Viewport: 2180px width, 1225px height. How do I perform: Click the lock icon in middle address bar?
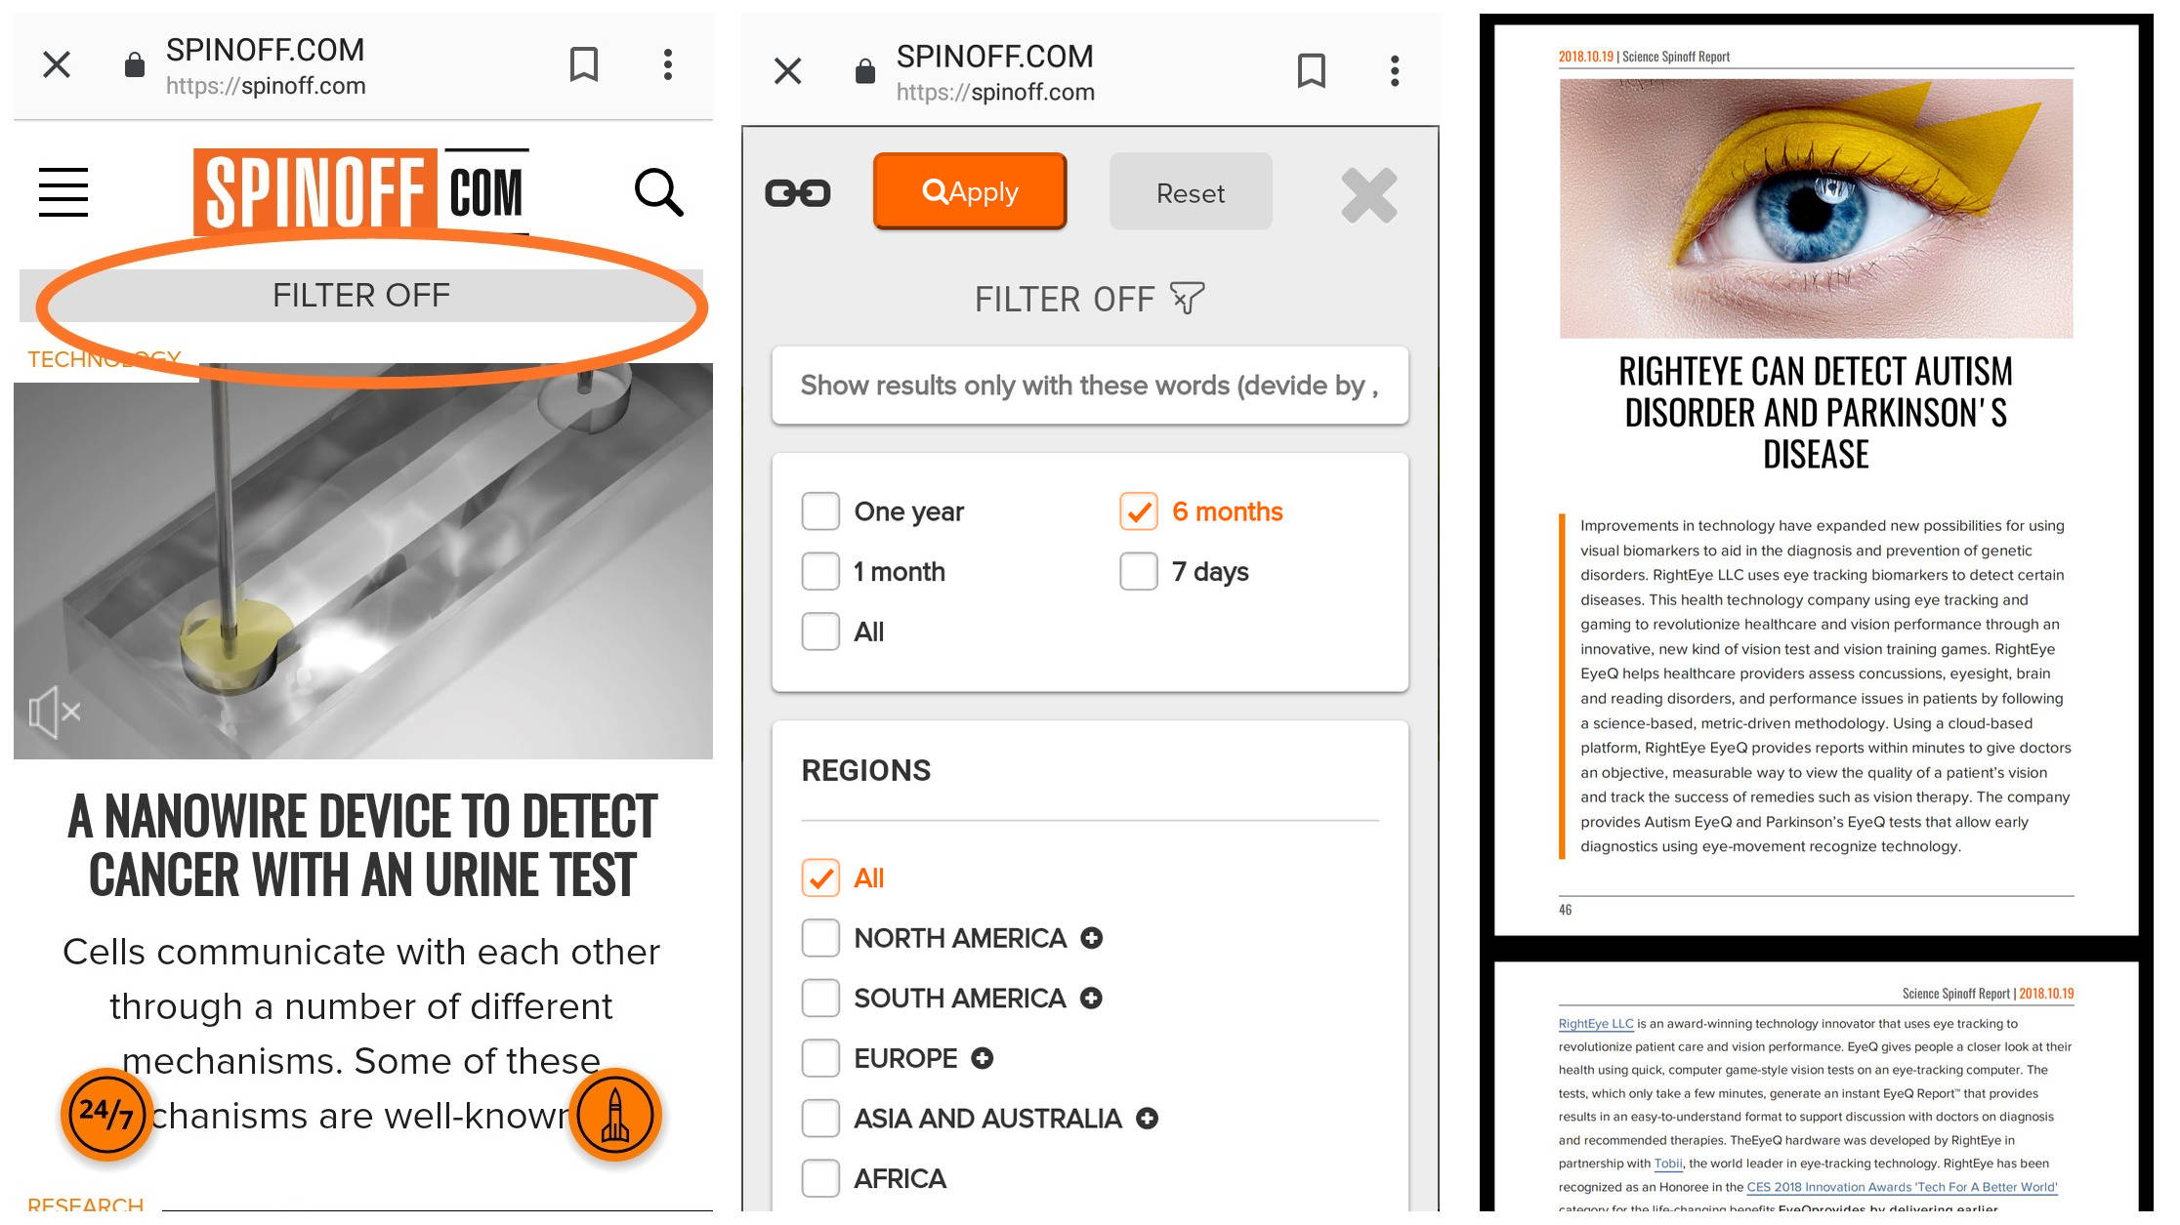point(865,71)
